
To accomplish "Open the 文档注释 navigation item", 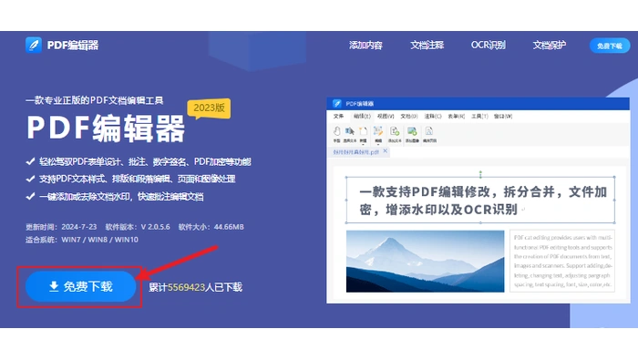I will [427, 46].
